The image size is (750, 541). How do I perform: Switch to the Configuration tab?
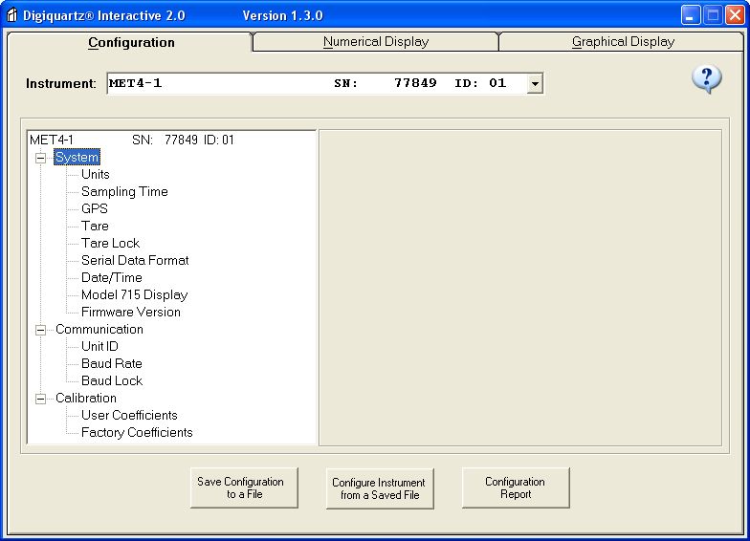131,42
